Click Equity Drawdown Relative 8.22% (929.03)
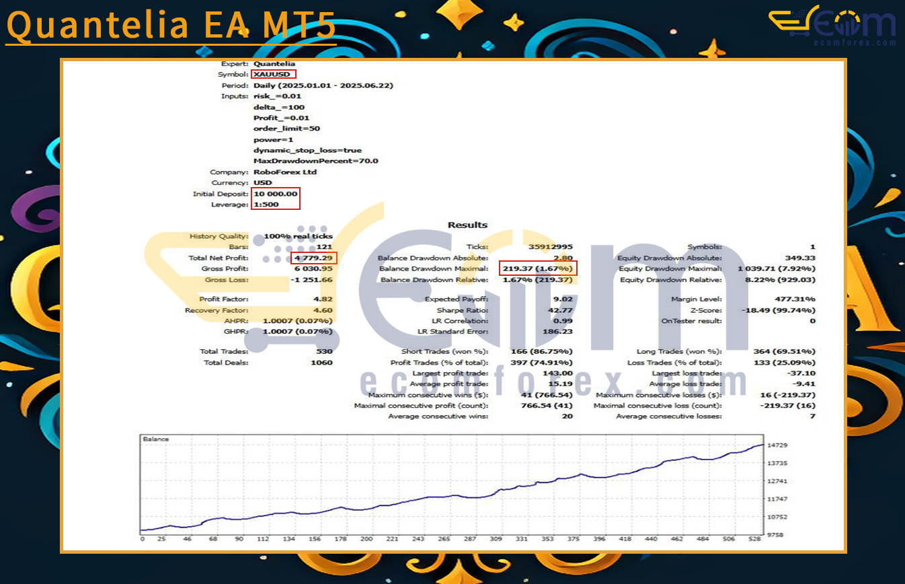The height and width of the screenshot is (584, 905). (x=779, y=279)
